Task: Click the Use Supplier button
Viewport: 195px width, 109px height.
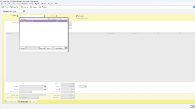Action: 59,48
